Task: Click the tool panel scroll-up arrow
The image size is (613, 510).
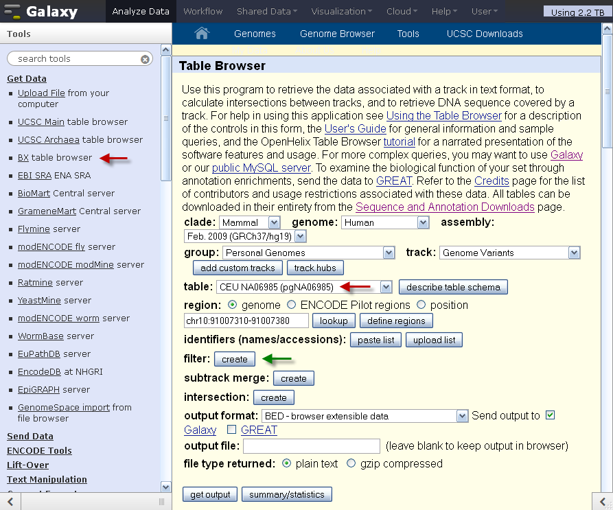Action: pyautogui.click(x=165, y=49)
